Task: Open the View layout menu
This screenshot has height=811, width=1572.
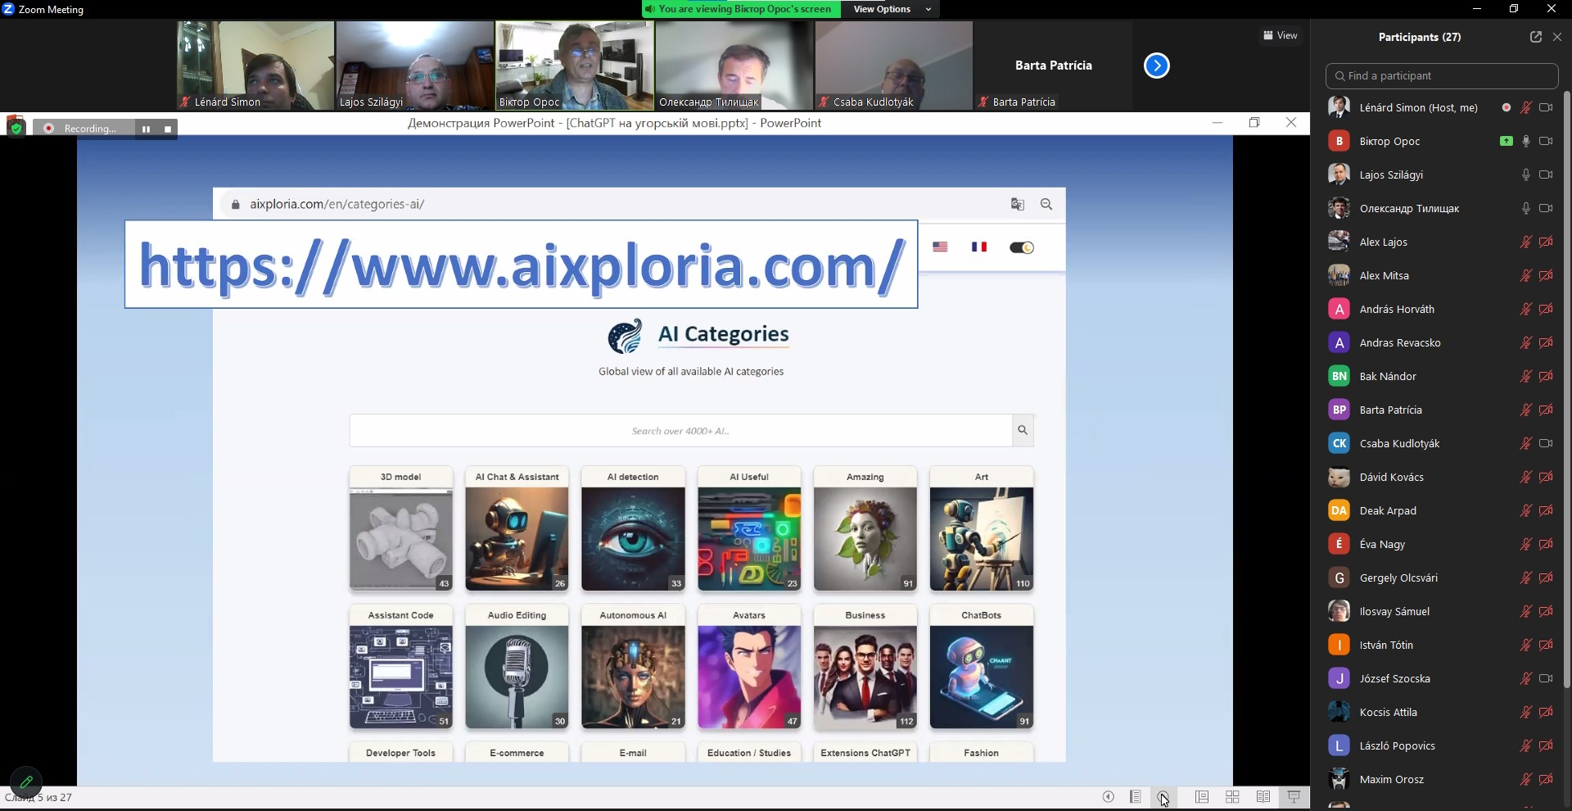Action: (1280, 35)
